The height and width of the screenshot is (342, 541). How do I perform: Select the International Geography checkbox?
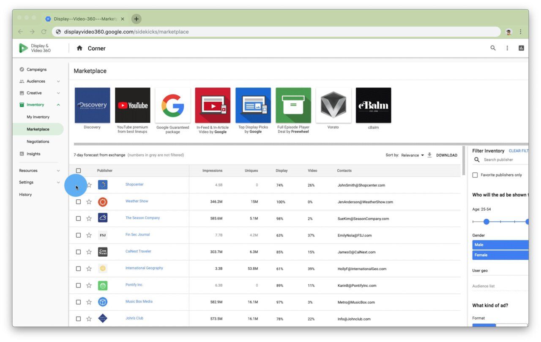coord(78,269)
